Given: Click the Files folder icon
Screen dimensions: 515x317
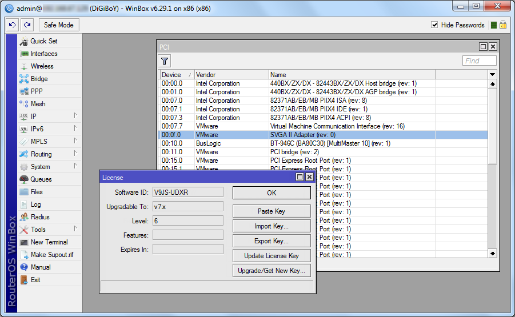Looking at the screenshot, I should point(24,192).
